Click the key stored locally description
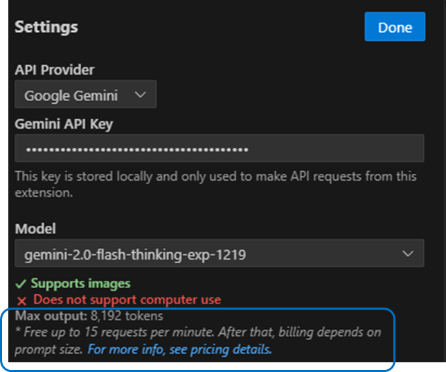446x372 pixels. coord(215,184)
